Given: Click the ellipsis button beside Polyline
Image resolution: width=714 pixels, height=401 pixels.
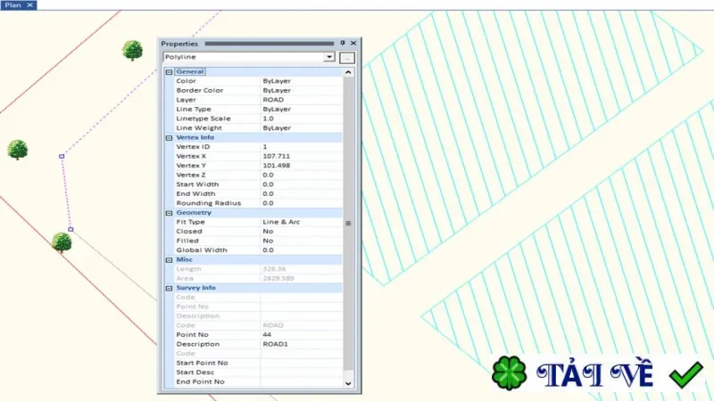Looking at the screenshot, I should pos(347,58).
